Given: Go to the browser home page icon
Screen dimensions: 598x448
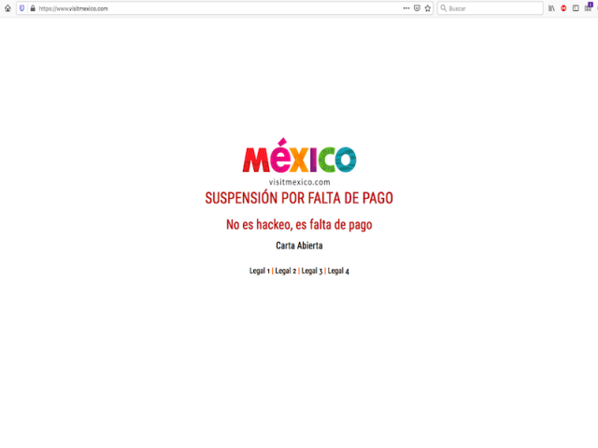Looking at the screenshot, I should point(7,8).
